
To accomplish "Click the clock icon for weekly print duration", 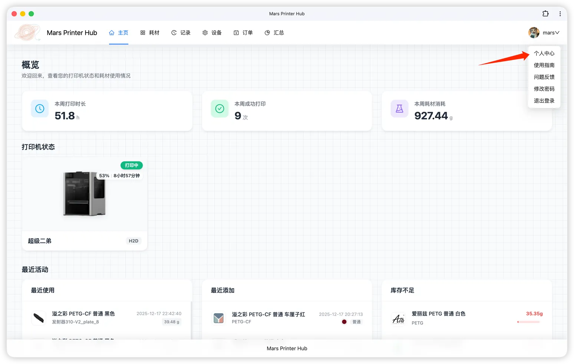I will [x=40, y=109].
